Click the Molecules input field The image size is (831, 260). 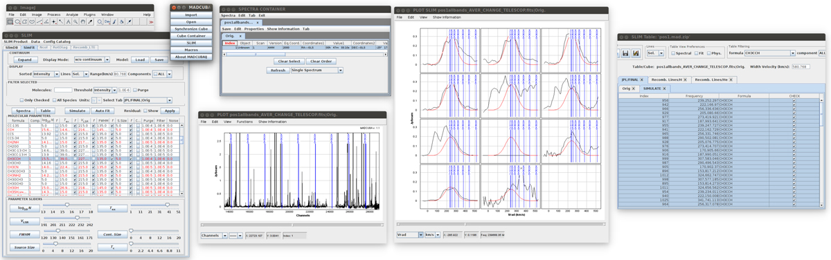(x=63, y=90)
